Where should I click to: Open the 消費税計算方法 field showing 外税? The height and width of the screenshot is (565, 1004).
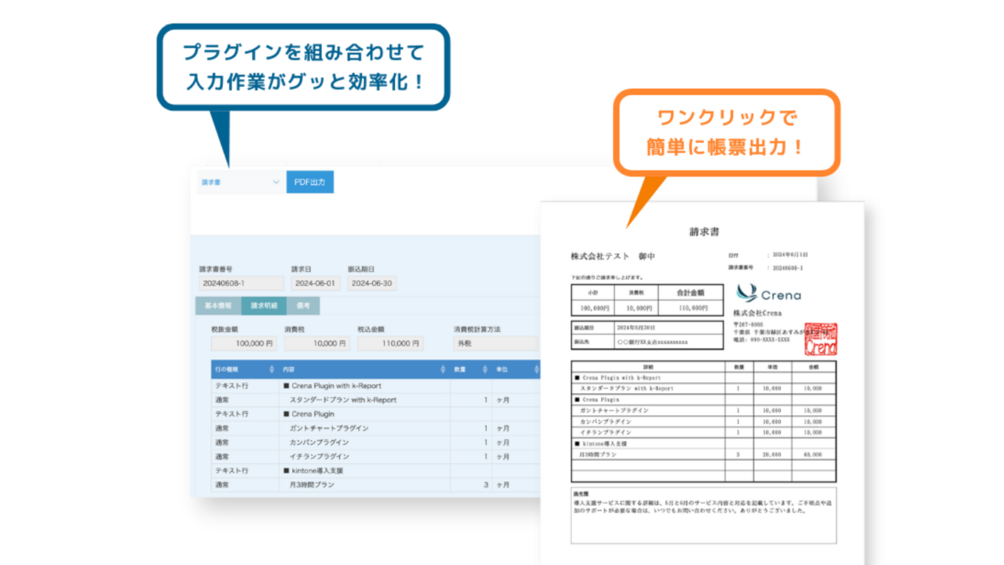point(496,344)
